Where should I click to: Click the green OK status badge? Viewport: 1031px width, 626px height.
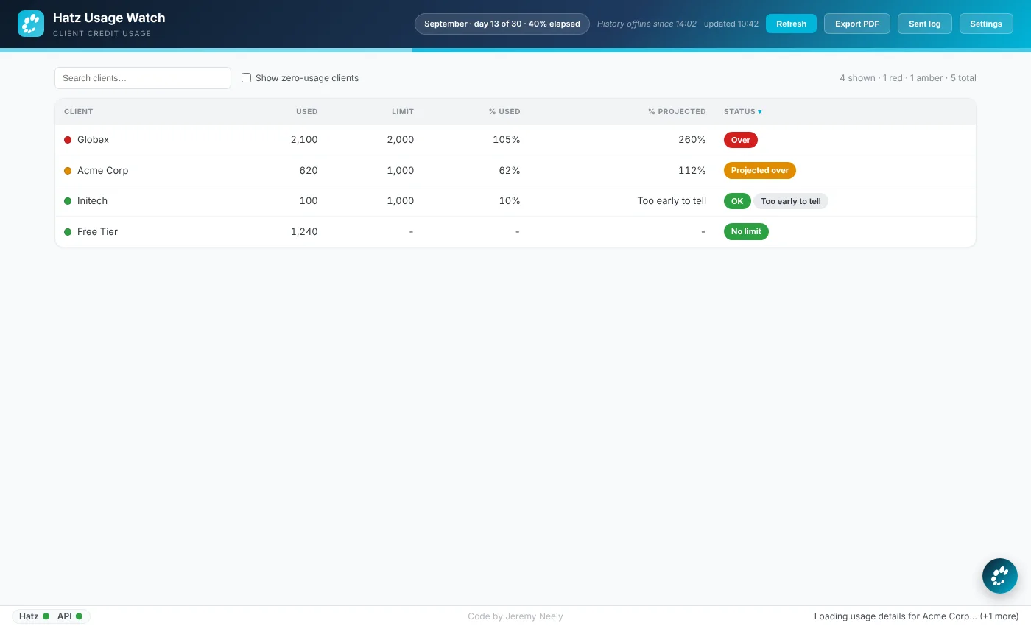point(737,201)
